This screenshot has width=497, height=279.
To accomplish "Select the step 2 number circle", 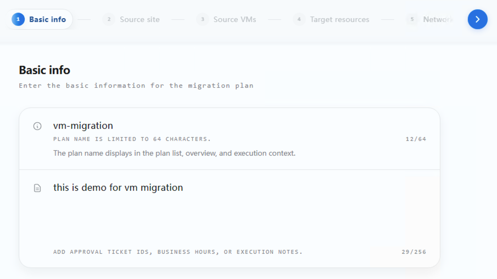I will 109,19.
